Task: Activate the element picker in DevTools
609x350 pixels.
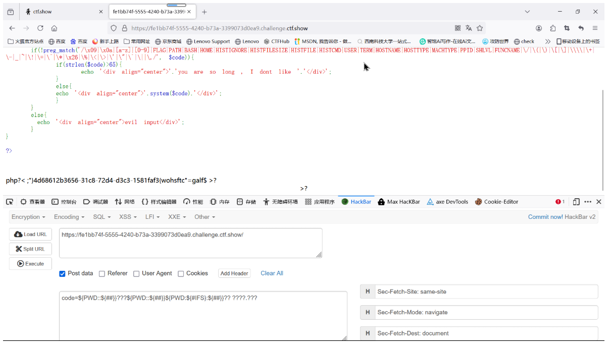Action: coord(10,202)
